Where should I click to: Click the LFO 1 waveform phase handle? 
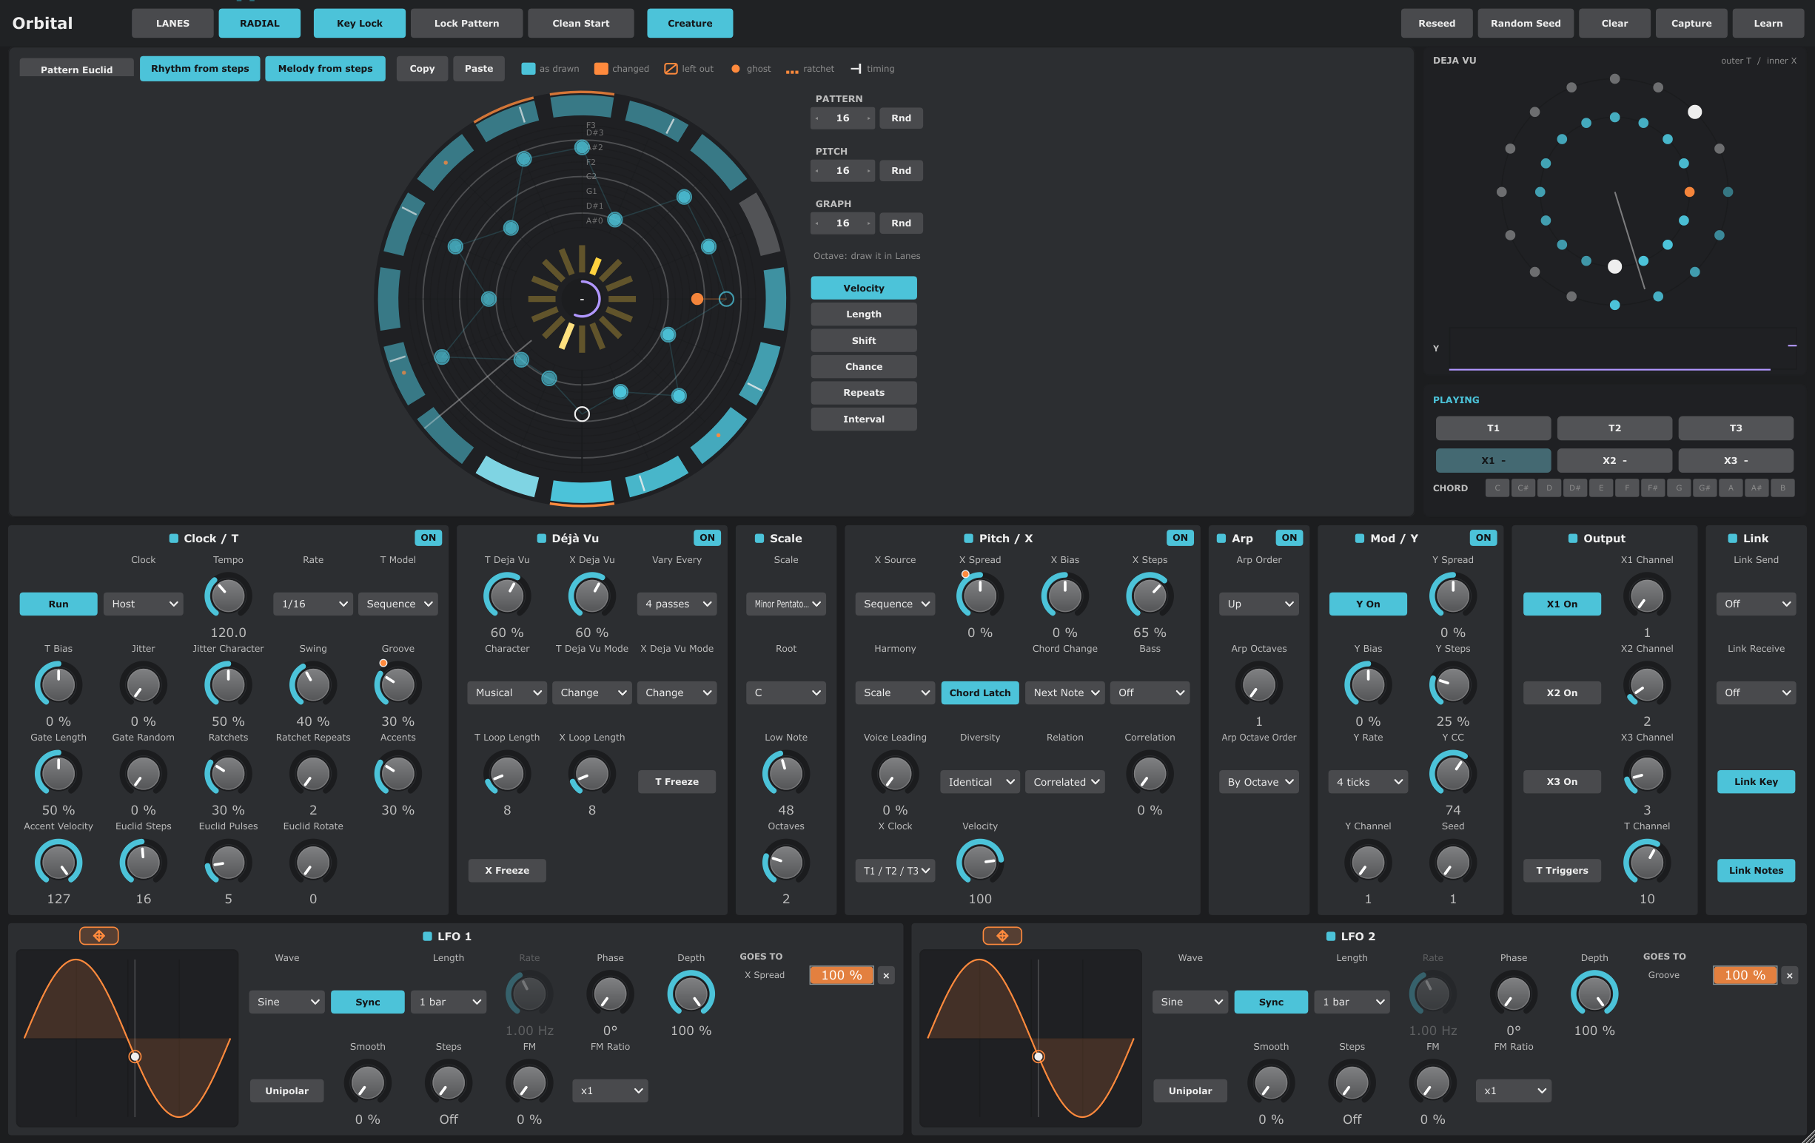coord(135,1056)
